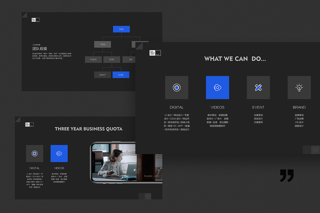Click 短视频拍摄制作 in Business Quota slide

(x=59, y=182)
